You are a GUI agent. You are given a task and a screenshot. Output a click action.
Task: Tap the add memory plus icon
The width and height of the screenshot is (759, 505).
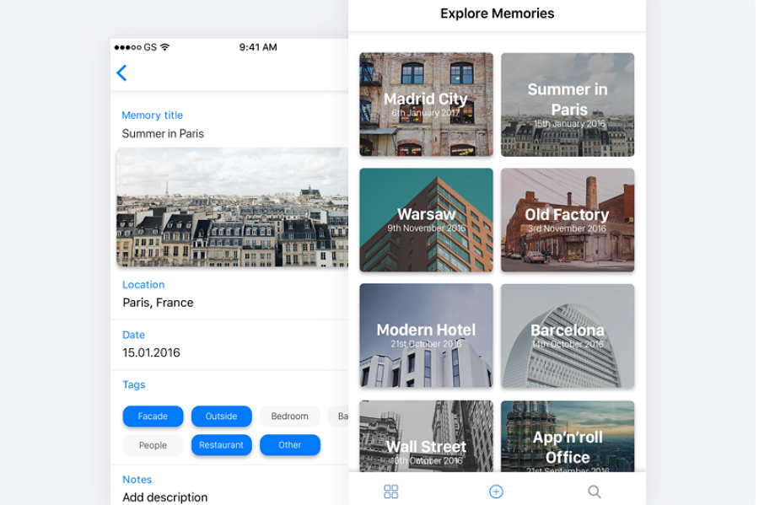click(496, 492)
